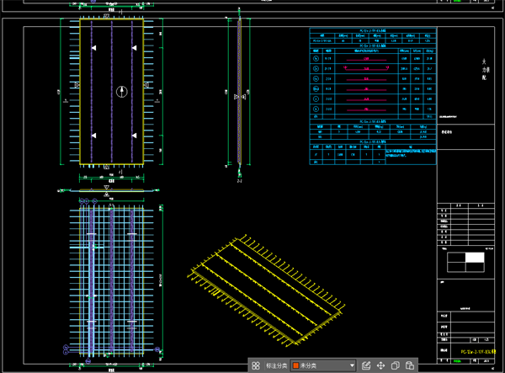Click the circled arrow direction symbol in the plan view
This screenshot has height=373, width=505.
point(122,92)
